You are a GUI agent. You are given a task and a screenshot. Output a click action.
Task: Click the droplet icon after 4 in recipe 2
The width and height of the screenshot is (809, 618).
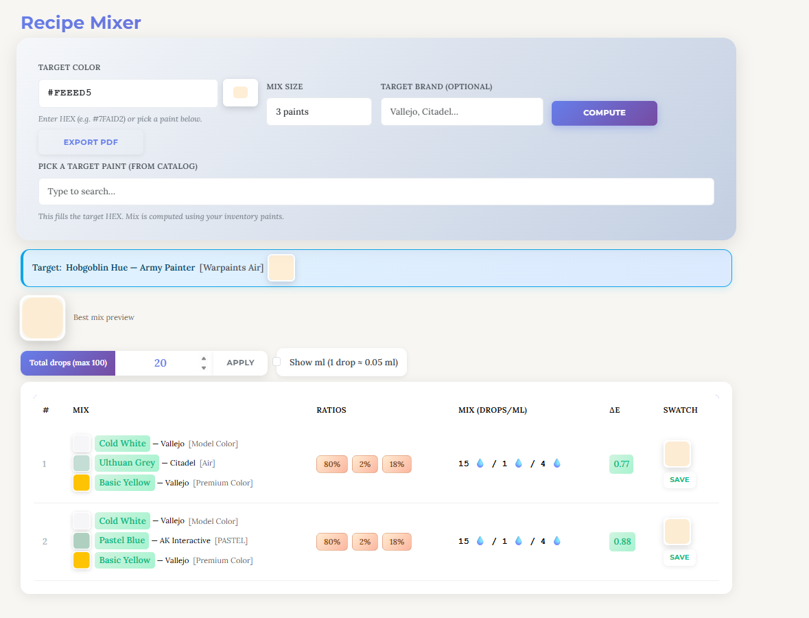point(556,541)
